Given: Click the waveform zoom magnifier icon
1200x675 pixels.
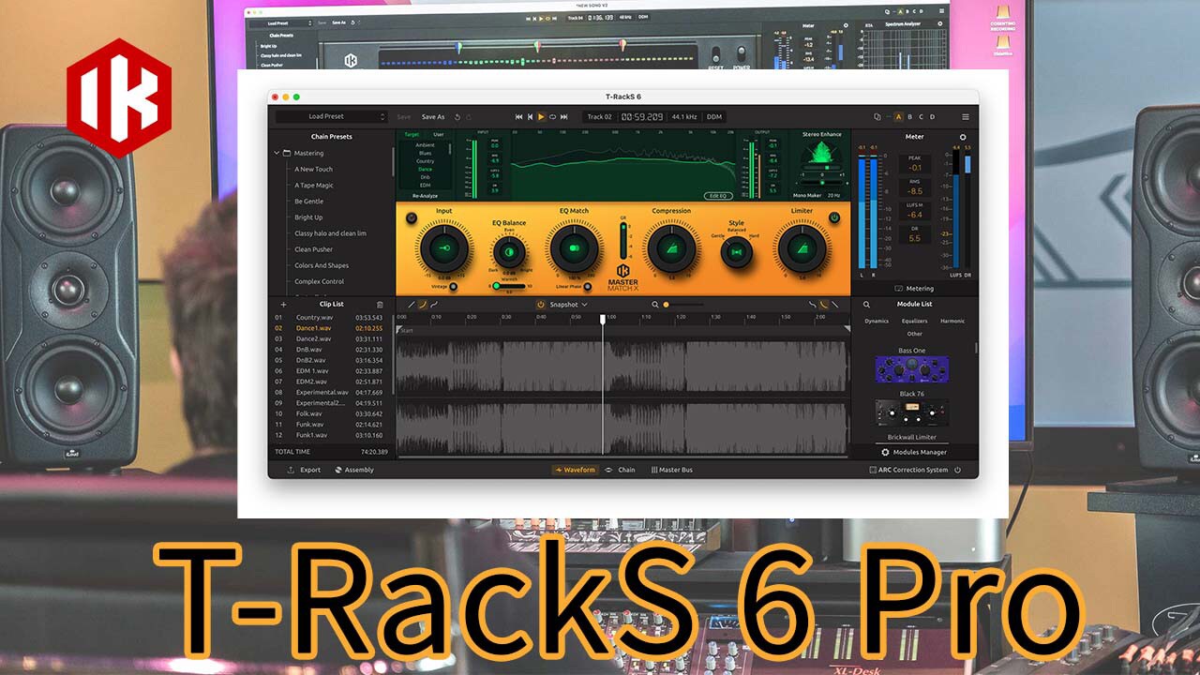Looking at the screenshot, I should 654,305.
